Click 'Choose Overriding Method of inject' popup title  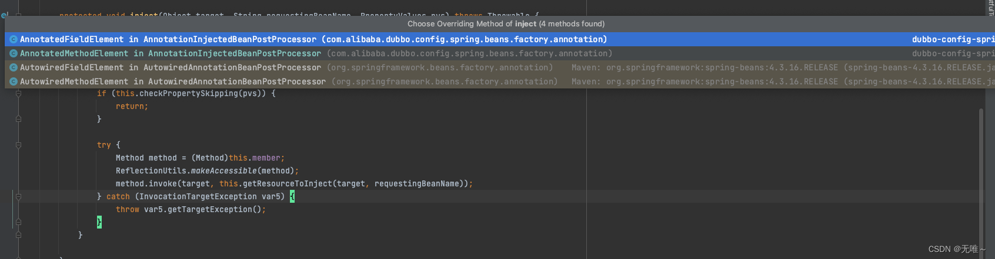pyautogui.click(x=506, y=24)
